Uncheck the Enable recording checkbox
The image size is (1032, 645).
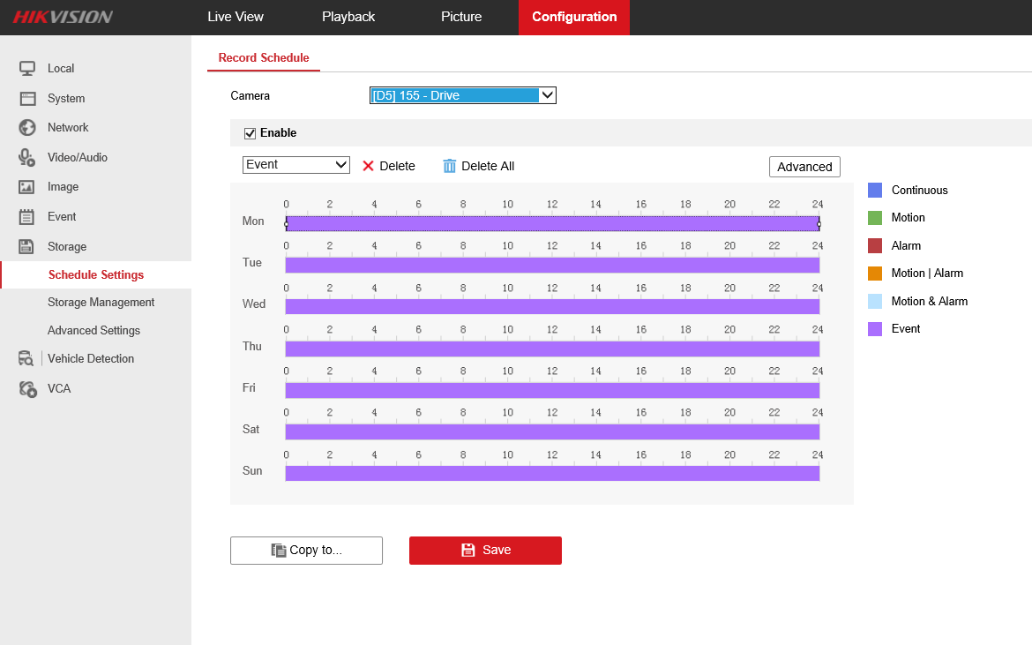tap(250, 133)
